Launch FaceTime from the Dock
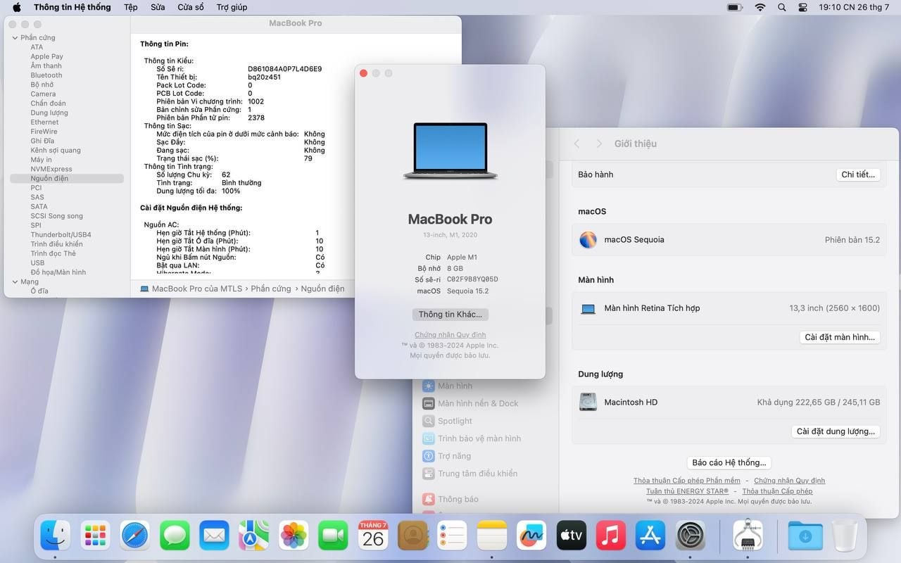Image resolution: width=901 pixels, height=563 pixels. point(333,536)
